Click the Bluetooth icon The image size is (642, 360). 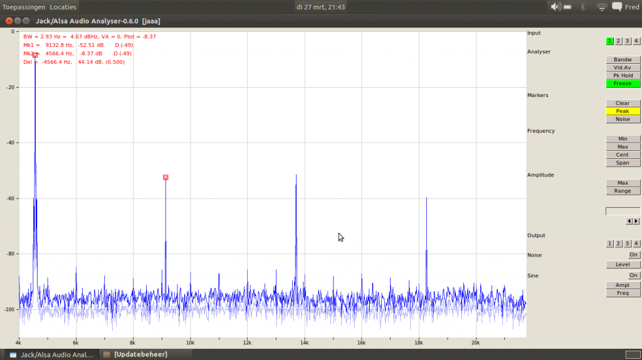(583, 7)
